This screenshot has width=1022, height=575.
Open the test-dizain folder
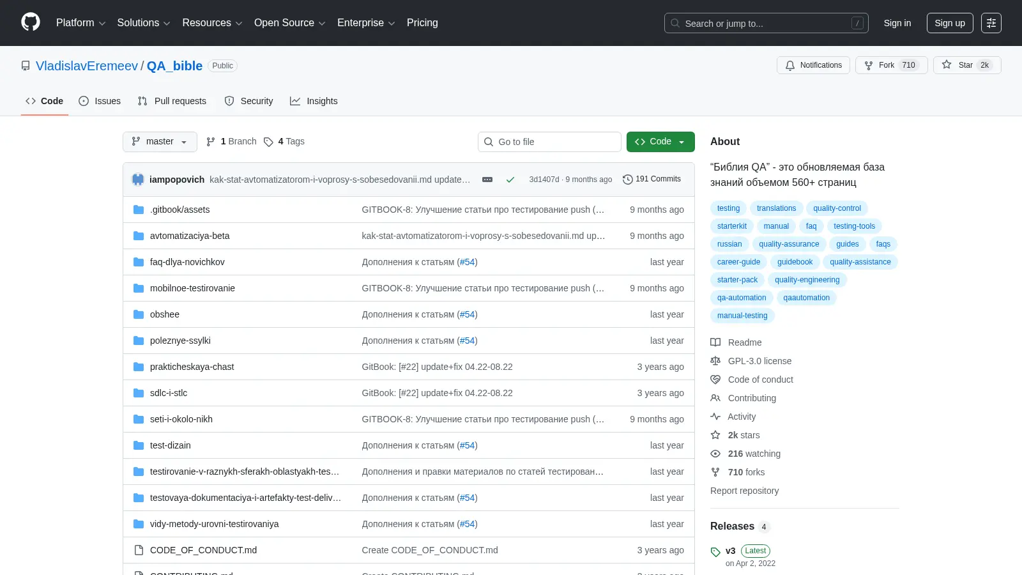click(170, 445)
